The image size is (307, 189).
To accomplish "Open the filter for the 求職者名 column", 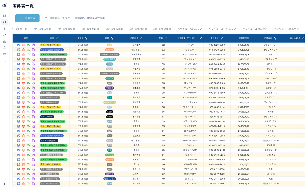I will pos(141,38).
